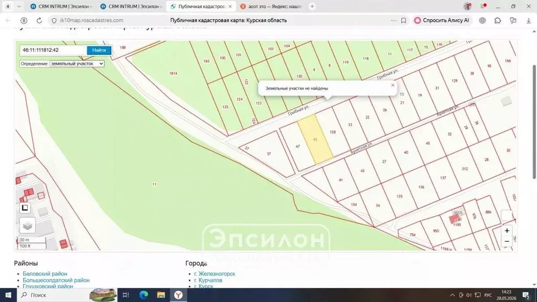
Task: Open the address bar three-dot menu
Action: coord(393,20)
